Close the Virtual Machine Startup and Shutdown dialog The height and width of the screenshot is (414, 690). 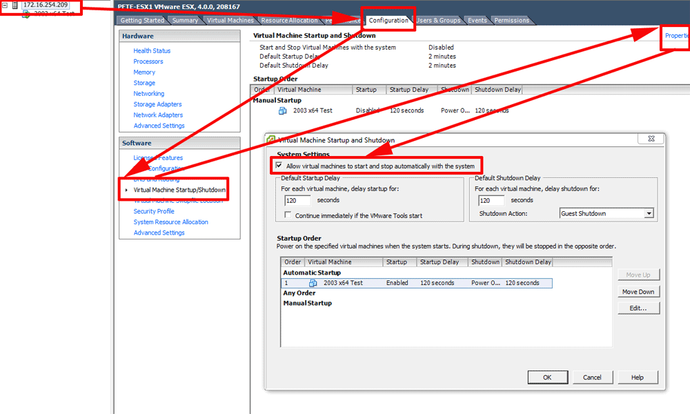(651, 139)
